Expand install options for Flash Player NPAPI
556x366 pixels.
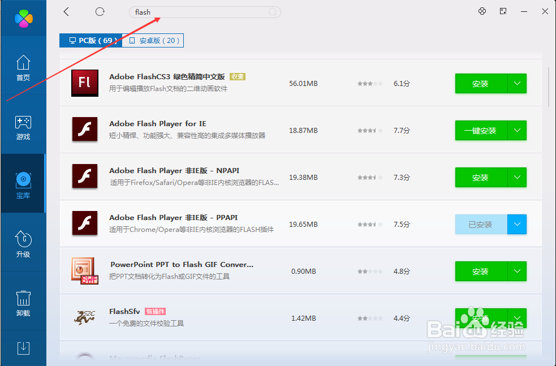pos(517,177)
